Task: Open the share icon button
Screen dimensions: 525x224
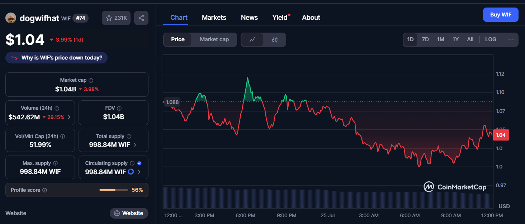Action: pyautogui.click(x=141, y=18)
